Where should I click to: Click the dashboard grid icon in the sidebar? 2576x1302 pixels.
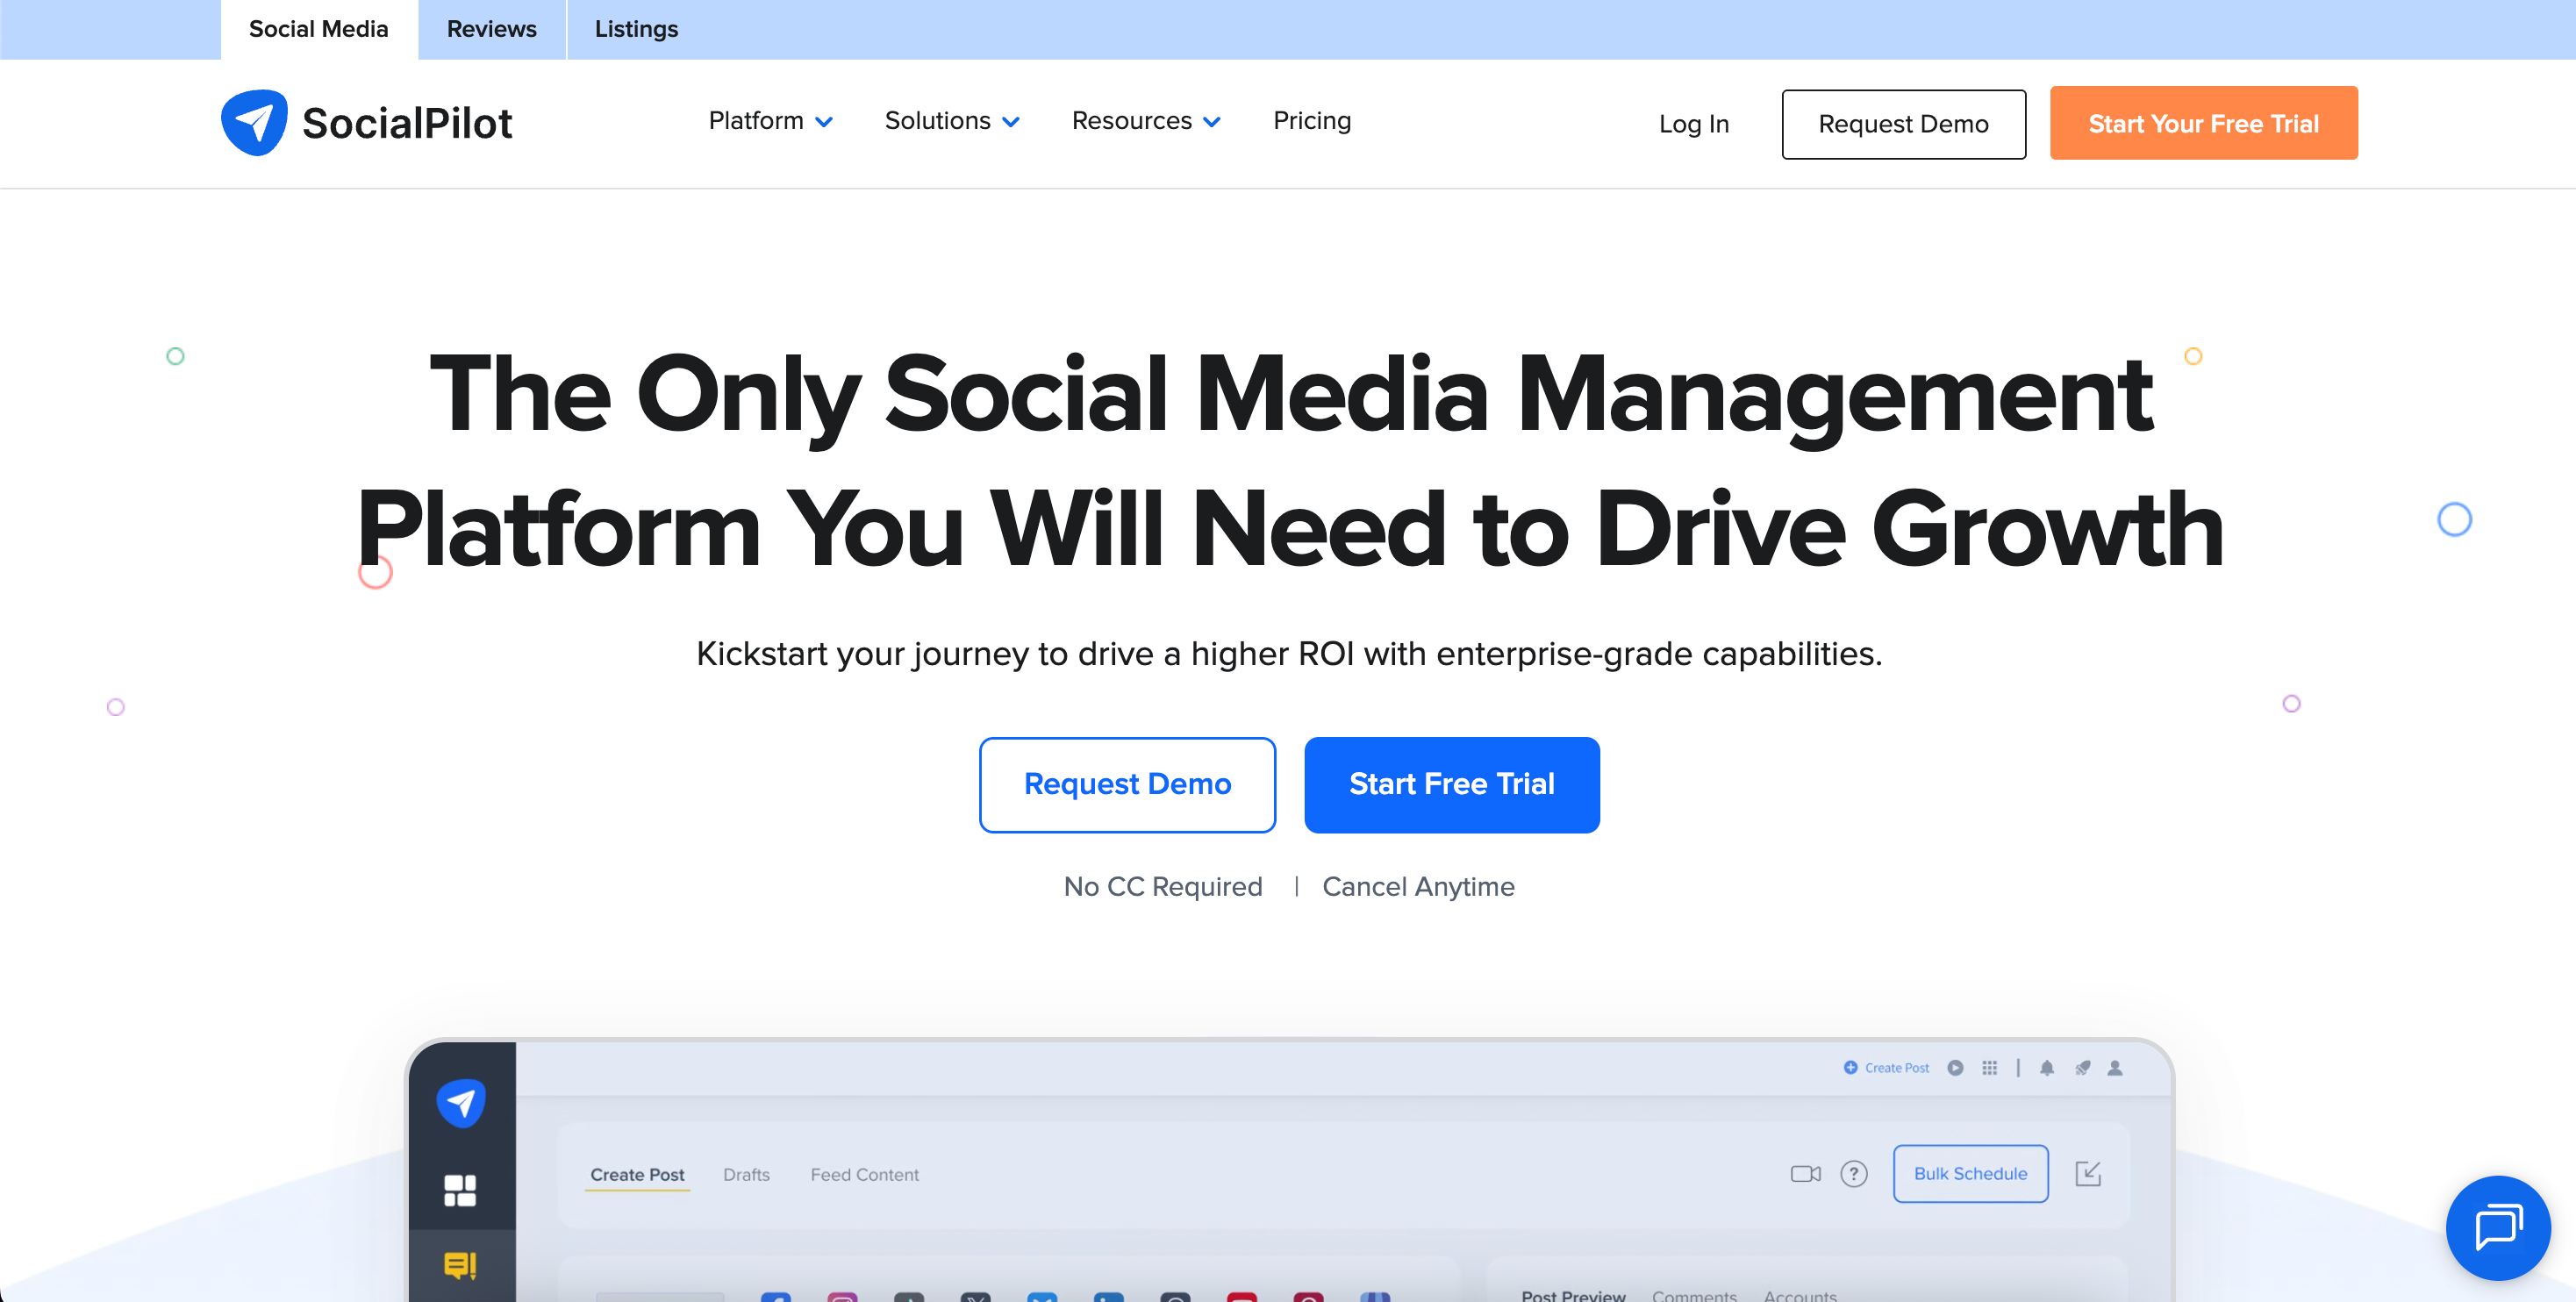point(460,1190)
